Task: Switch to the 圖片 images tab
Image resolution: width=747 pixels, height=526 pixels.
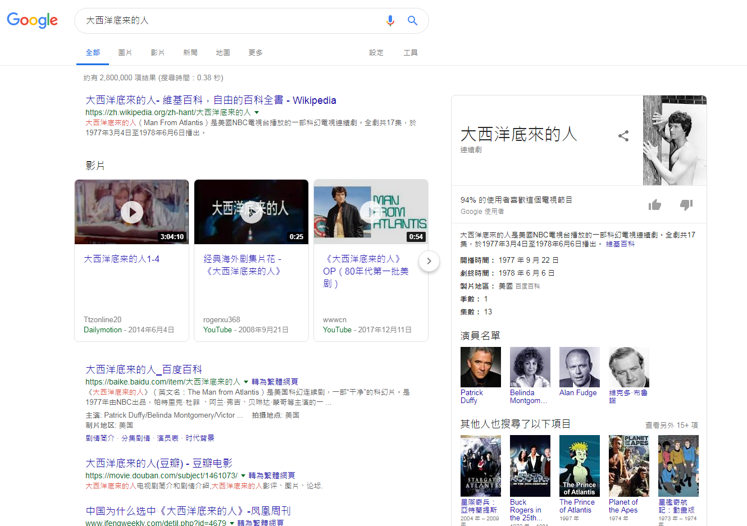Action: coord(125,53)
